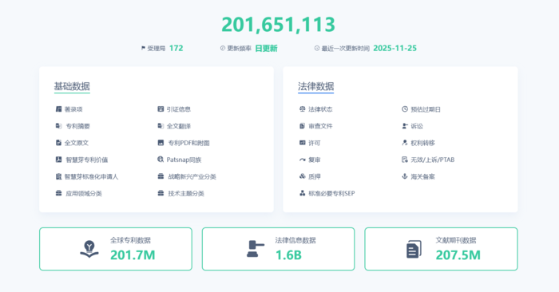Click the 应用领域分类 label
This screenshot has width=559, height=292.
point(84,193)
